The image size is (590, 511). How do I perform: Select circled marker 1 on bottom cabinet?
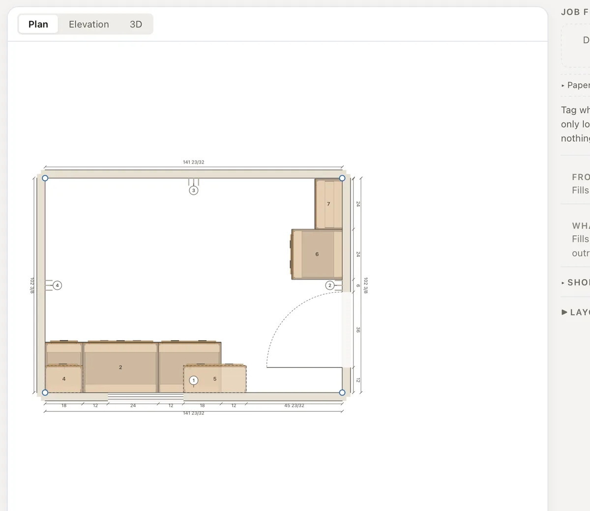pyautogui.click(x=194, y=380)
